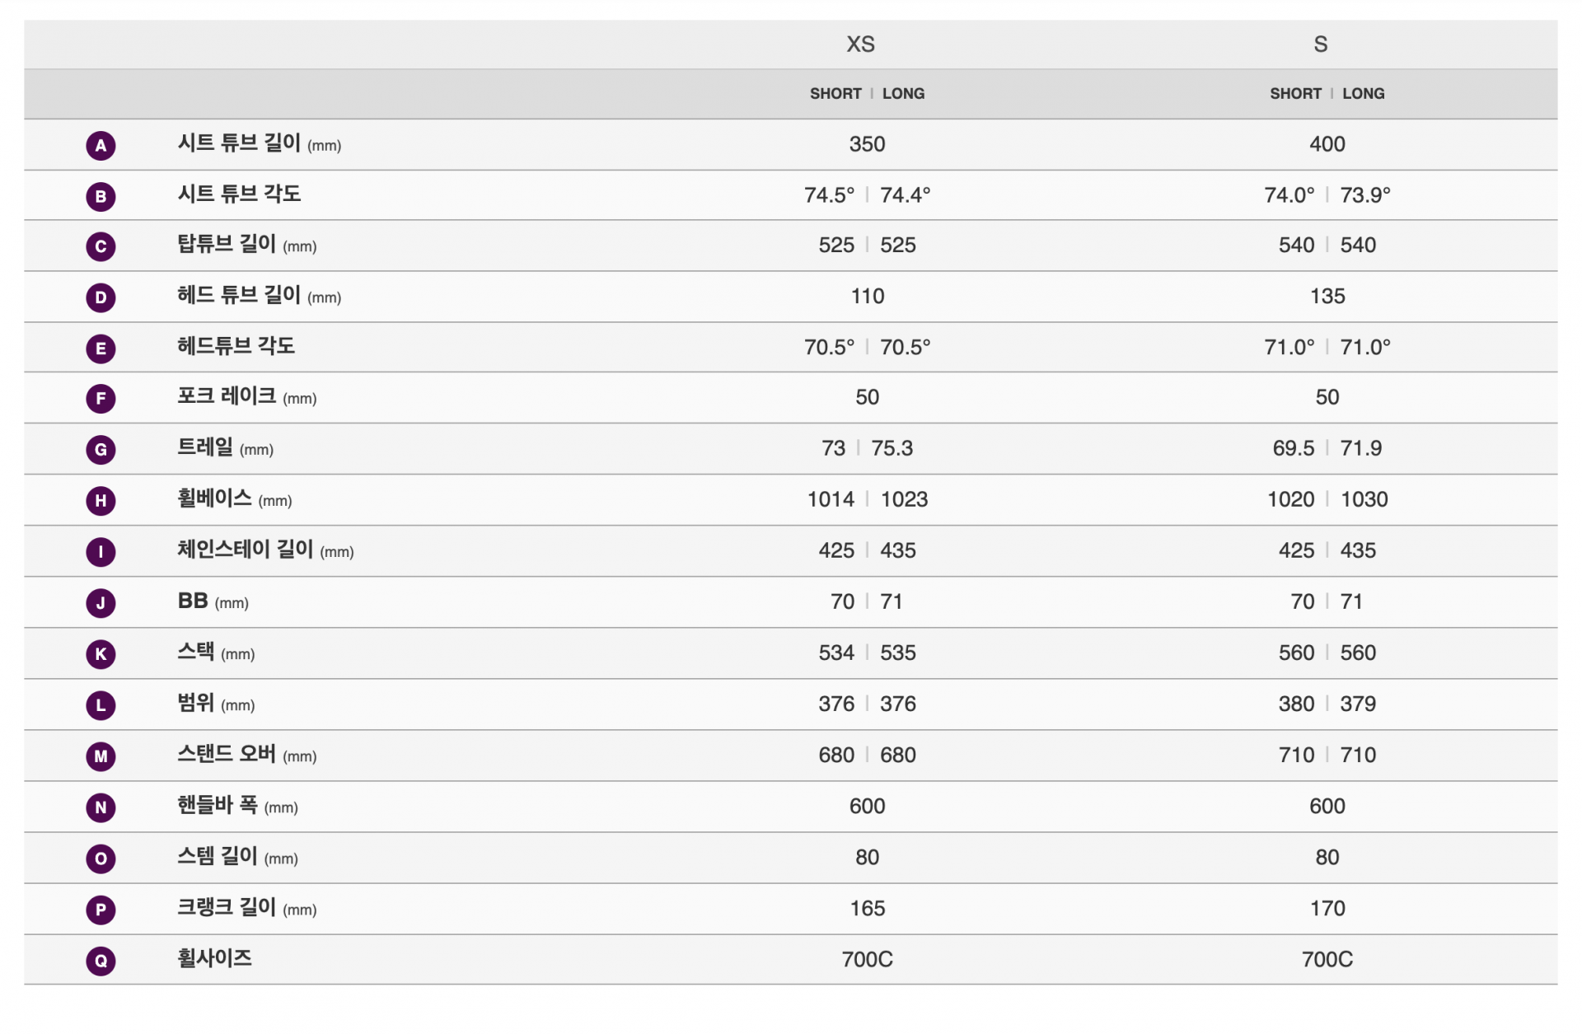Click the XS size column header

tap(860, 44)
